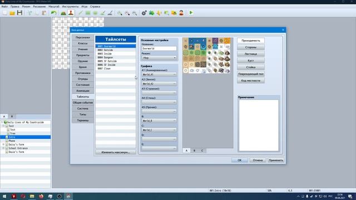Select the Rectangle drawing tool

tap(88, 13)
